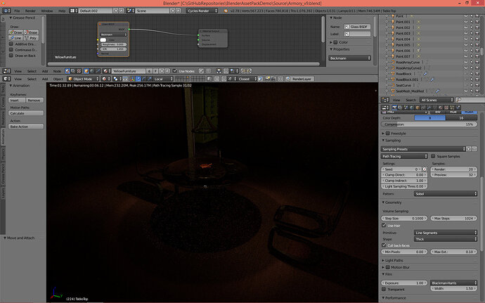Screen dimensions: 485x303
Task: Click the RoadBlock modifier wrench icon
Action: (426, 74)
